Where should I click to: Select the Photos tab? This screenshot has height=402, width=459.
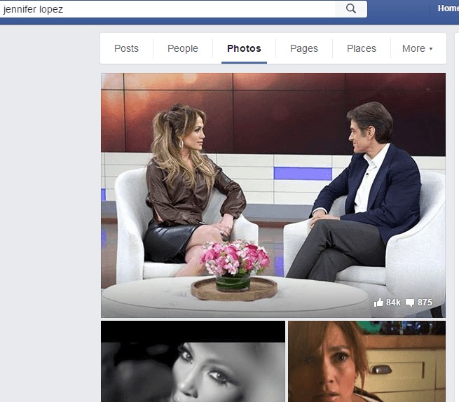tap(244, 48)
